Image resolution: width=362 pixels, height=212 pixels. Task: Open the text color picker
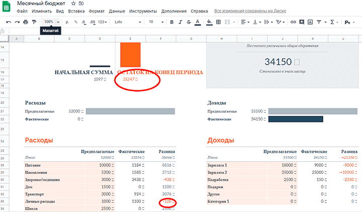pyautogui.click(x=197, y=22)
